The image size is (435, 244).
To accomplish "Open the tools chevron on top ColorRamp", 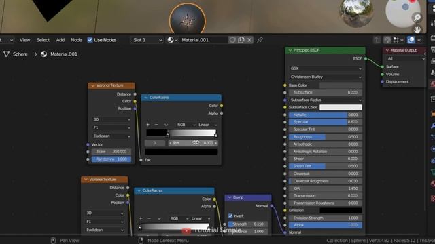I will (x=166, y=125).
